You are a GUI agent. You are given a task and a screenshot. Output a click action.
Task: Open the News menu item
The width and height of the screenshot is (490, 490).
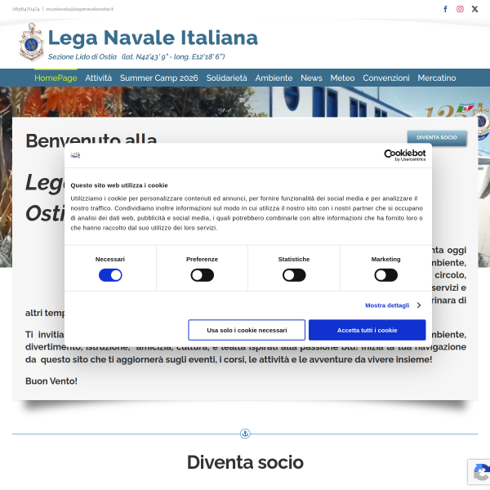point(311,78)
